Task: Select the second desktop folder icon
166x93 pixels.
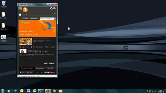Action: point(3,26)
